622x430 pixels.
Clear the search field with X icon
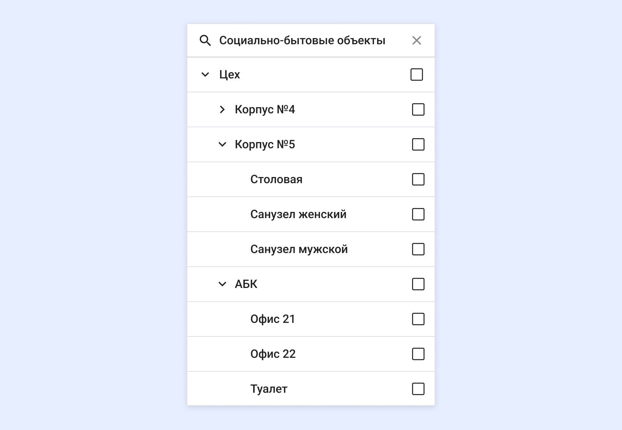click(x=416, y=40)
